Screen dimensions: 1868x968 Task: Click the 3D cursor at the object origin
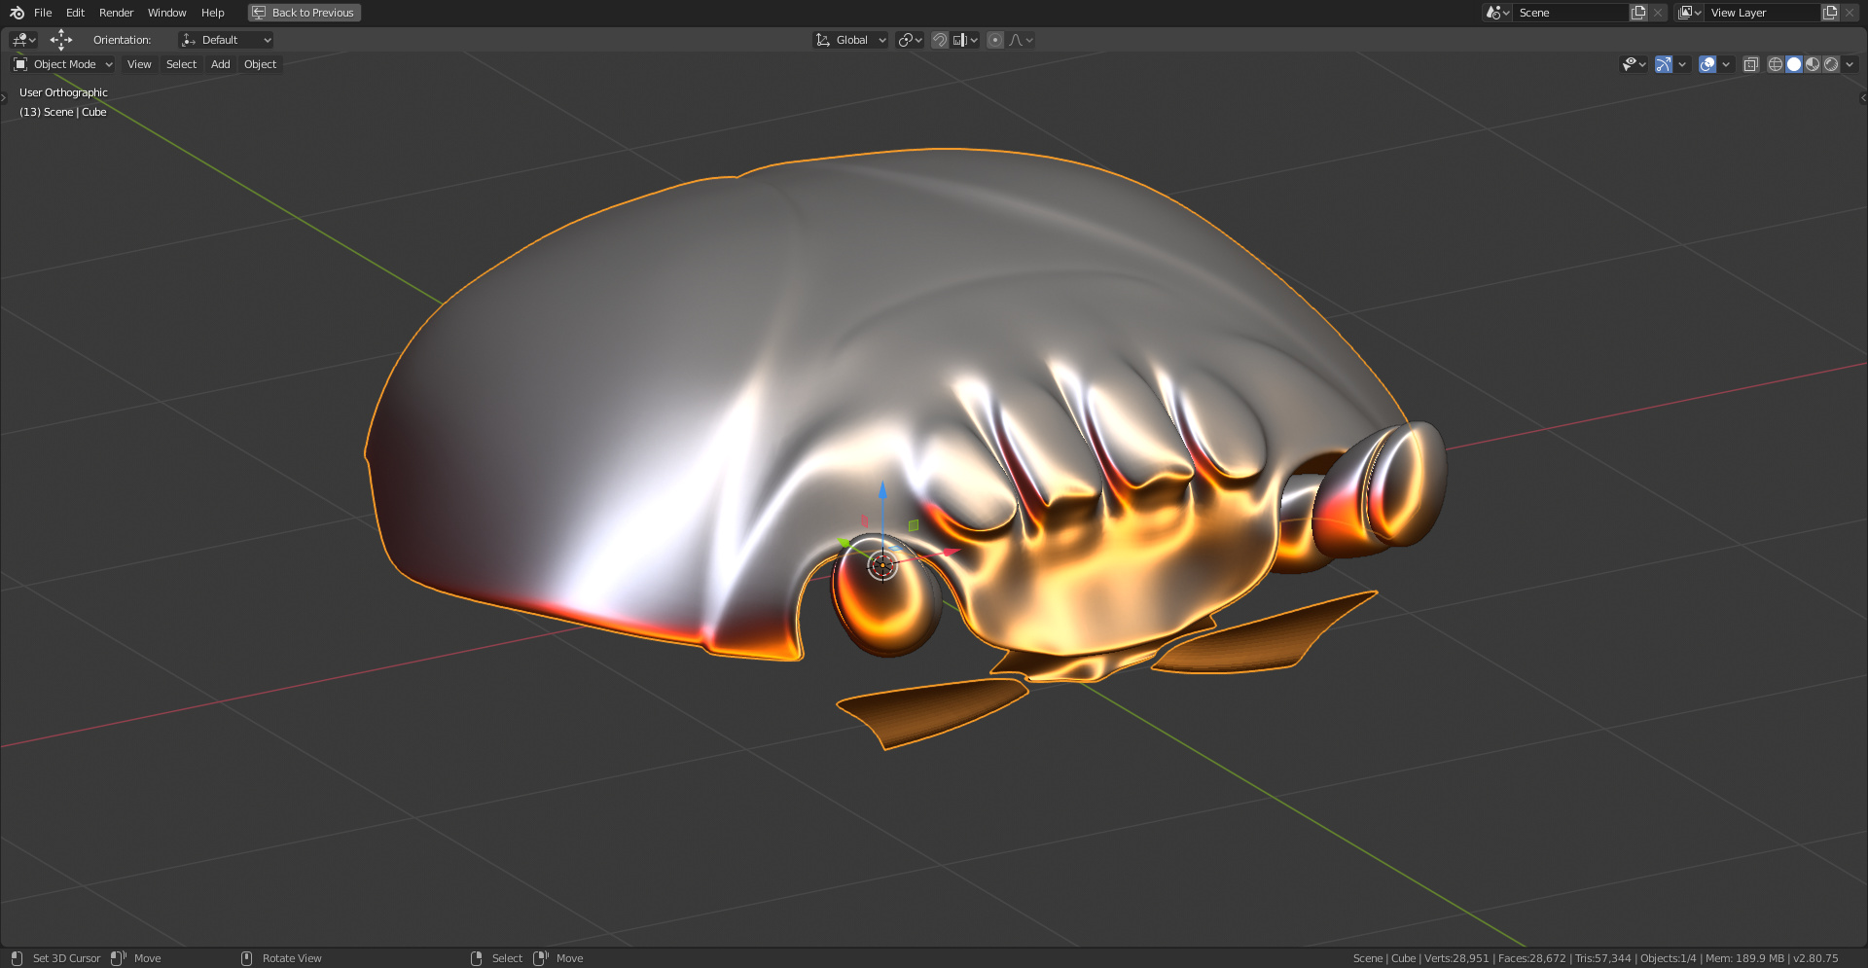point(882,564)
